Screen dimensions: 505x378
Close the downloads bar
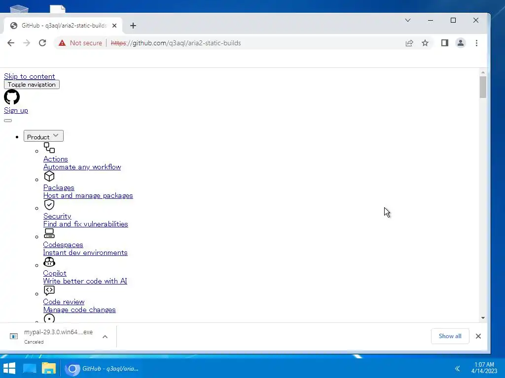[478, 336]
